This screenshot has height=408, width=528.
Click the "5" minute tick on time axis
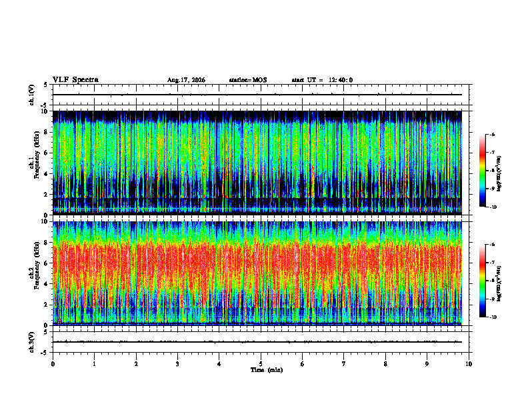coord(261,364)
